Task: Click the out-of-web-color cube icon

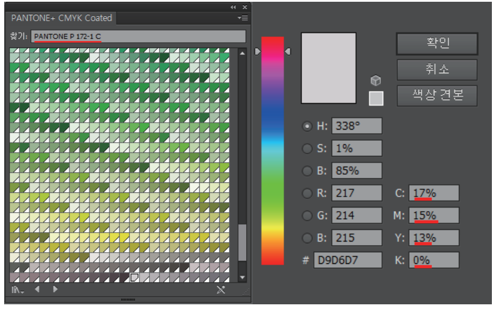Action: 376,80
